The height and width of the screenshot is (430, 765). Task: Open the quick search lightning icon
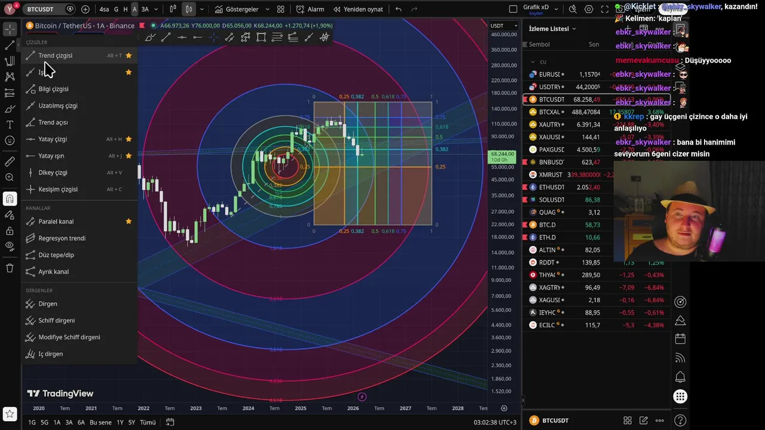573,9
